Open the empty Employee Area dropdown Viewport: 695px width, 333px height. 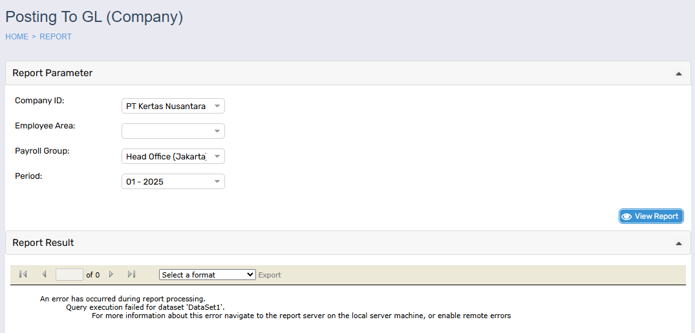tap(173, 131)
